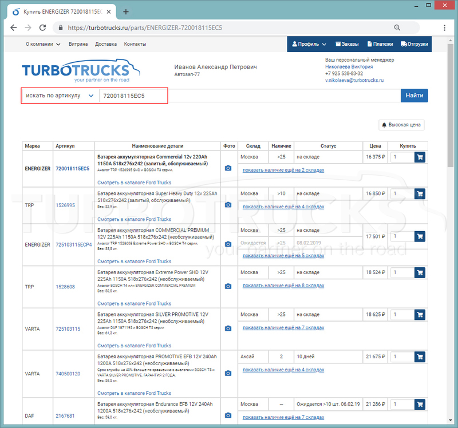
Task: Open article link 725103115ECP4
Action: pyautogui.click(x=74, y=244)
